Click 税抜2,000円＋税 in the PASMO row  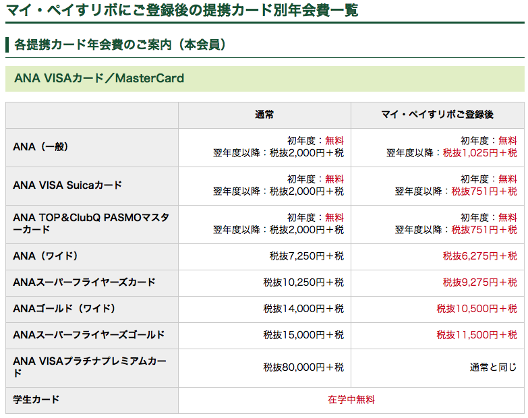307,230
